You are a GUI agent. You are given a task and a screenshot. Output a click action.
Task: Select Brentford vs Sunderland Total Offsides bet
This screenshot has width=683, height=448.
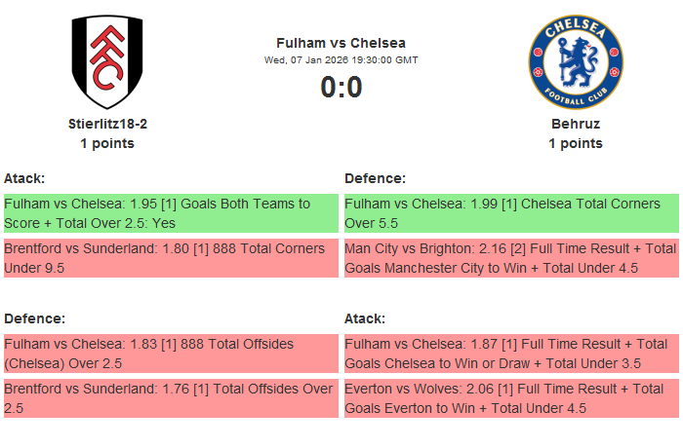171,398
